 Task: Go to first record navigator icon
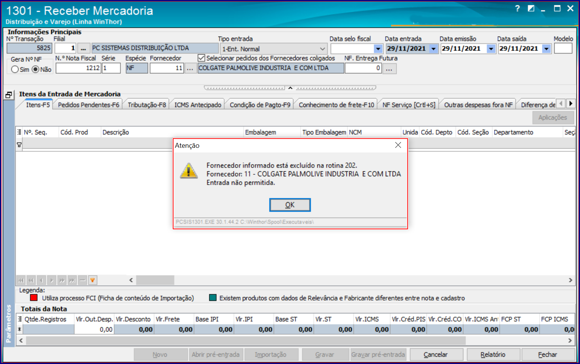[21, 280]
